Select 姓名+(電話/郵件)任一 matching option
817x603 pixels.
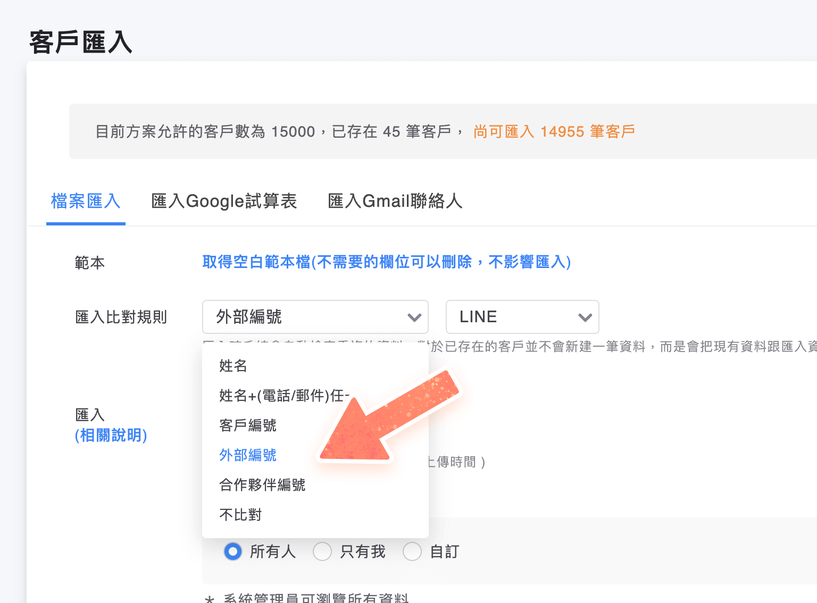[x=277, y=395]
